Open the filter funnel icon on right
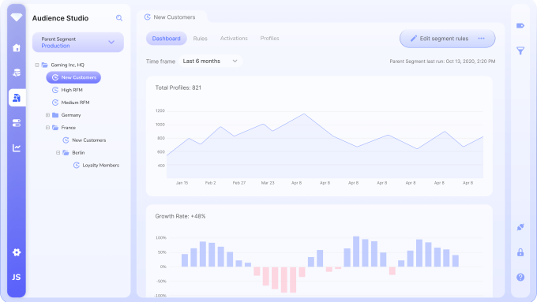537x302 pixels. 520,51
